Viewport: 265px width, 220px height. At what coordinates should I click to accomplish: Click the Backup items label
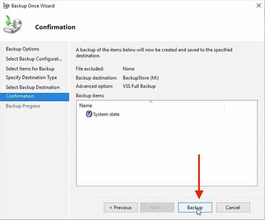pos(90,96)
